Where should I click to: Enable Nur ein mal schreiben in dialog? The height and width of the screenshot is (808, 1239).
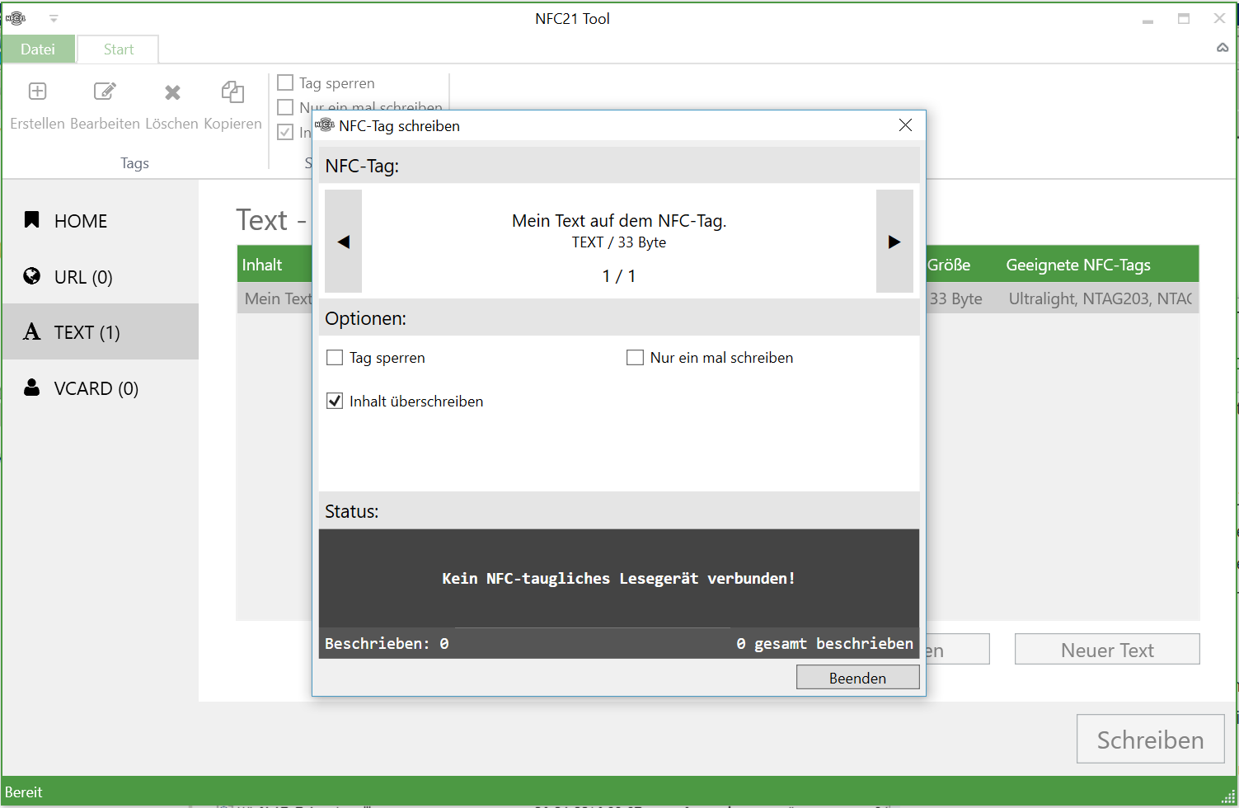635,357
